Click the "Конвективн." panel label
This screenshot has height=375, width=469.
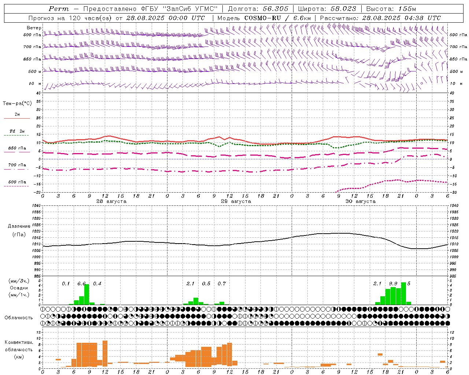(19, 342)
